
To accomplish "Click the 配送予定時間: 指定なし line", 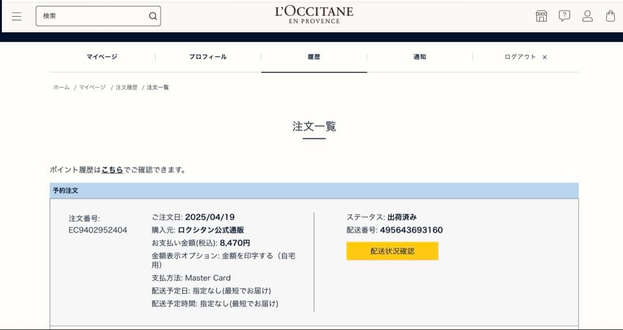I will 215,304.
